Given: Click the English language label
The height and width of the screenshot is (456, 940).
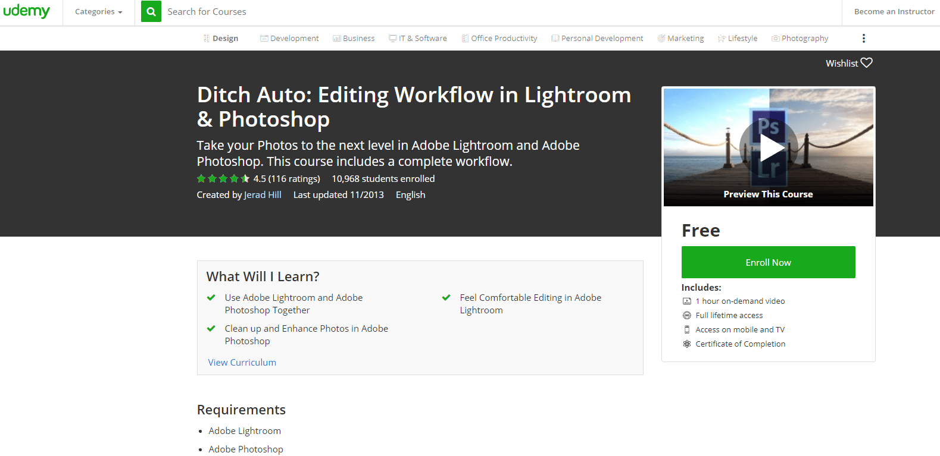Looking at the screenshot, I should coord(411,195).
